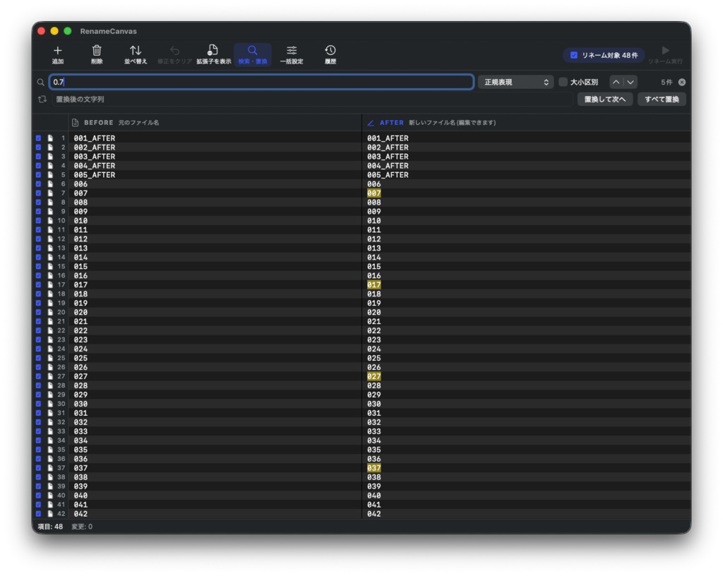
Task: Edit the highlighted AFTER name 037
Action: click(374, 468)
